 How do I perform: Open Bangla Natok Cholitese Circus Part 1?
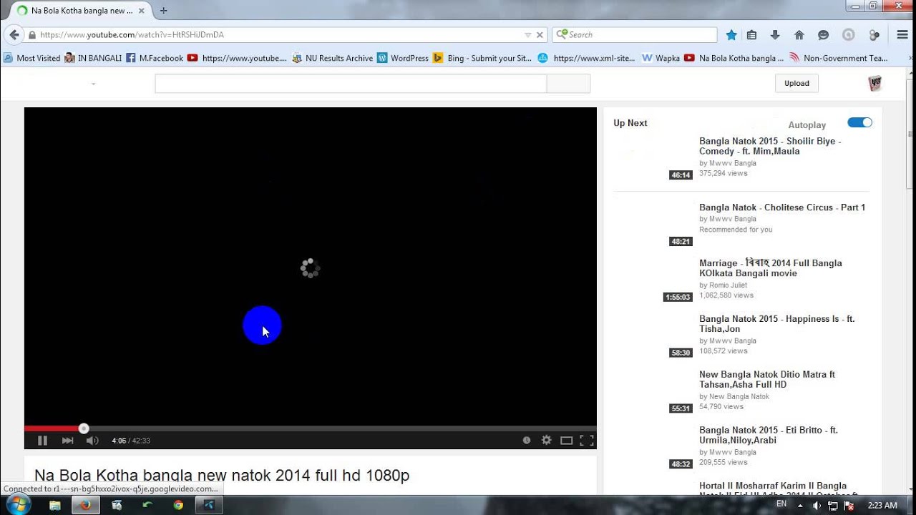pos(782,207)
